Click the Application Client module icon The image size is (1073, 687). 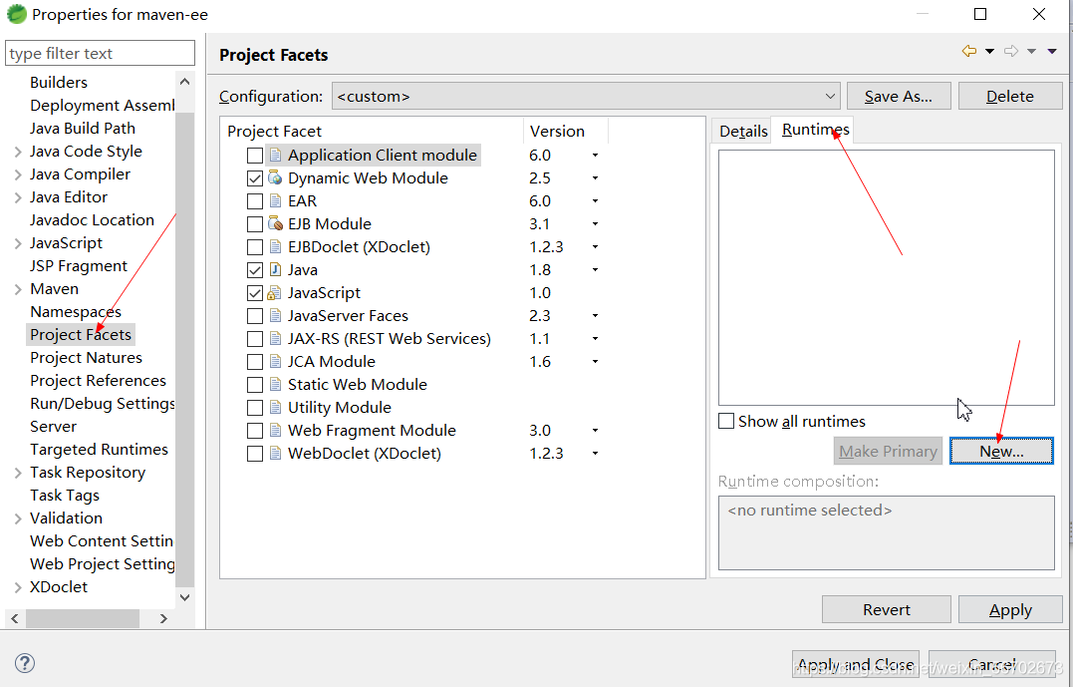coord(275,156)
